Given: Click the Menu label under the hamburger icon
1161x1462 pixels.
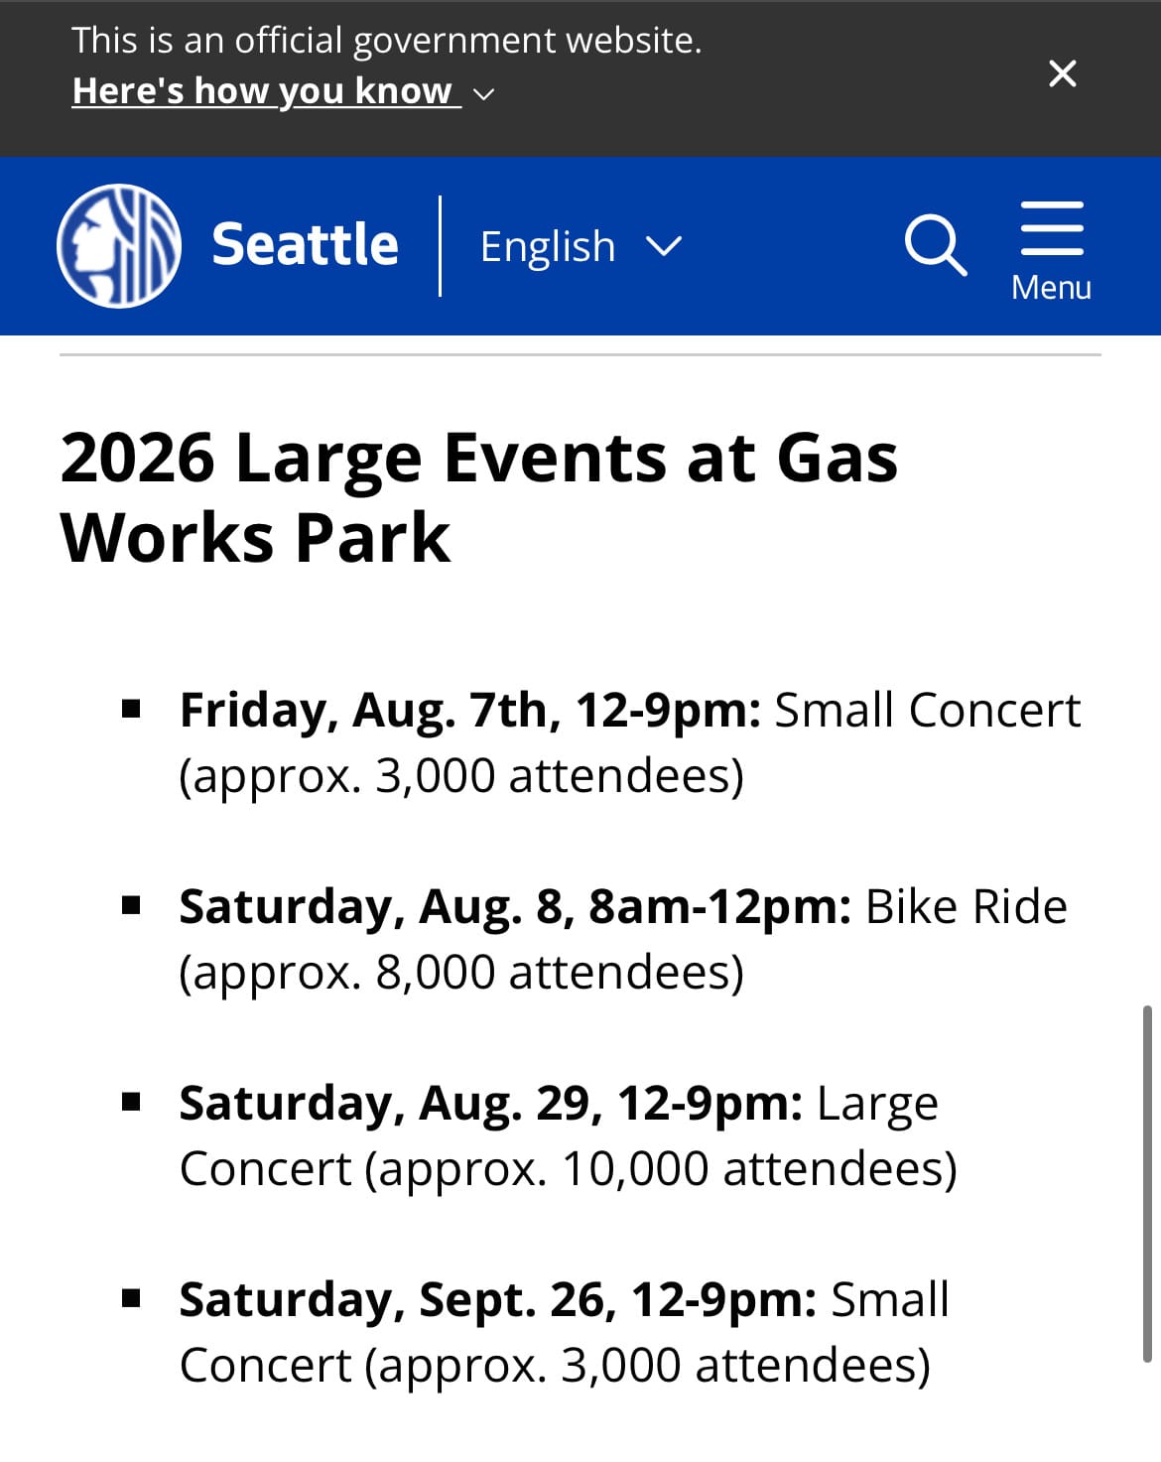Looking at the screenshot, I should click(1051, 287).
